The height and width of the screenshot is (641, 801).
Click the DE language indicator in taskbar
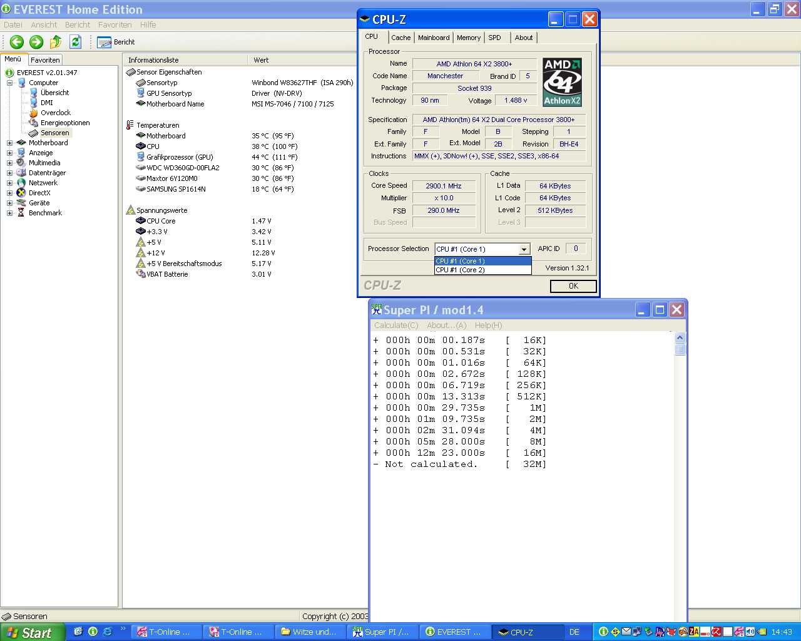pyautogui.click(x=574, y=632)
